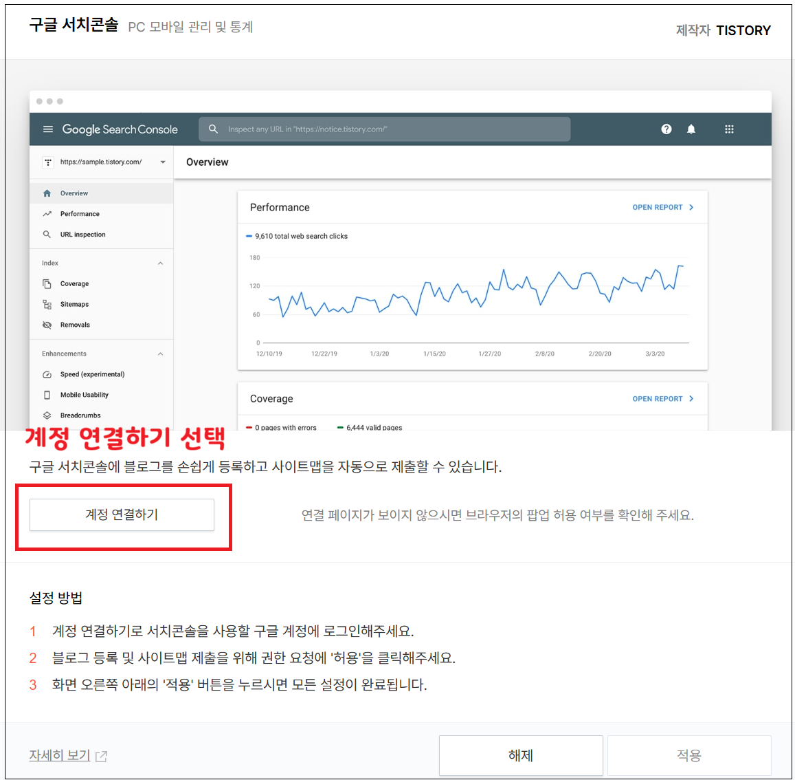Click the Sitemaps tree icon
The image size is (795, 780).
(47, 304)
